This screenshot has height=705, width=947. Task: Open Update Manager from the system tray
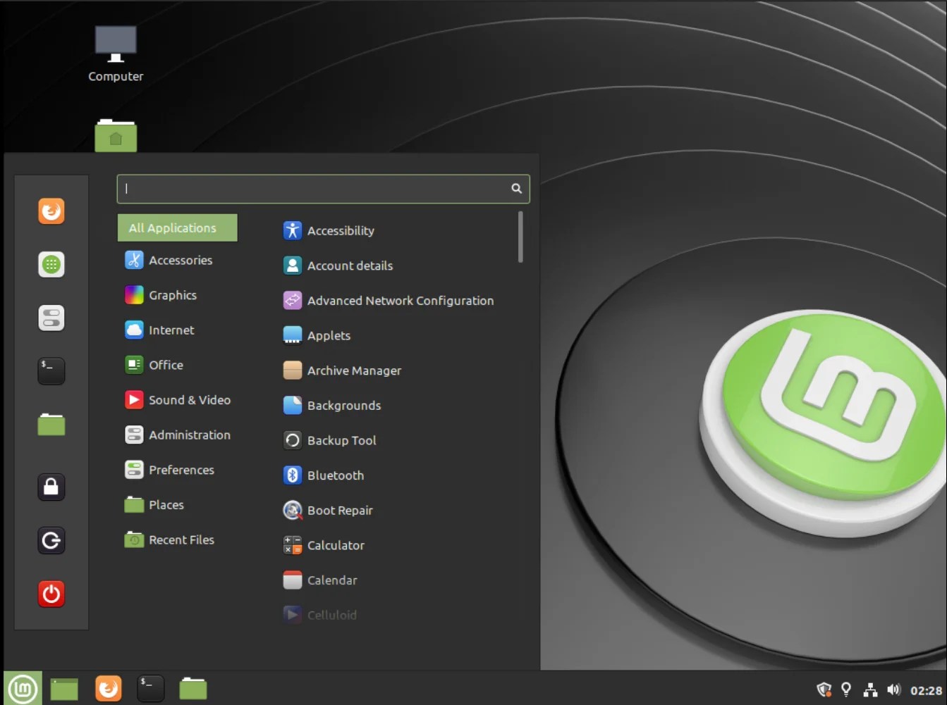tap(823, 689)
